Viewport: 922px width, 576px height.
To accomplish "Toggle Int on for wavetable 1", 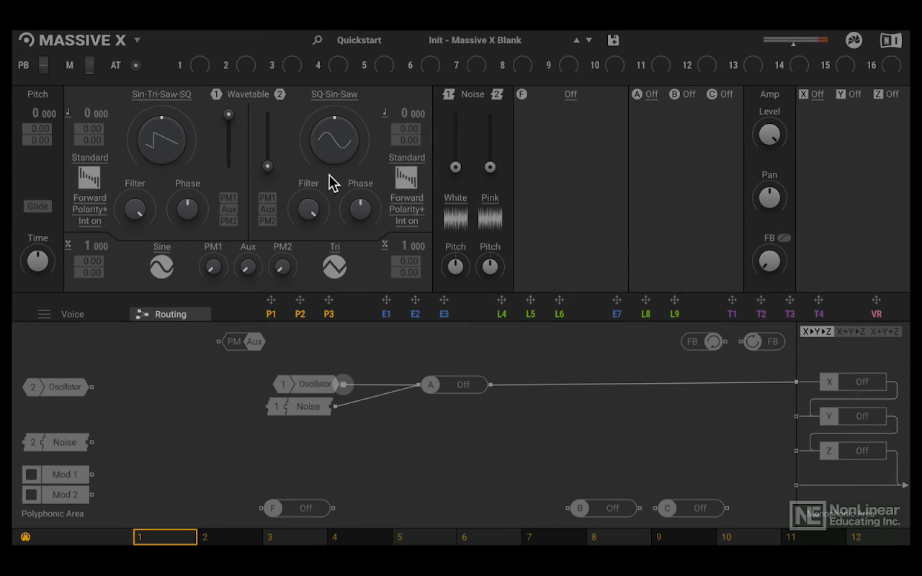I will click(89, 221).
